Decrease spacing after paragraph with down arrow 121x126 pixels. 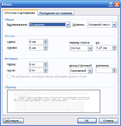pos(46,71)
